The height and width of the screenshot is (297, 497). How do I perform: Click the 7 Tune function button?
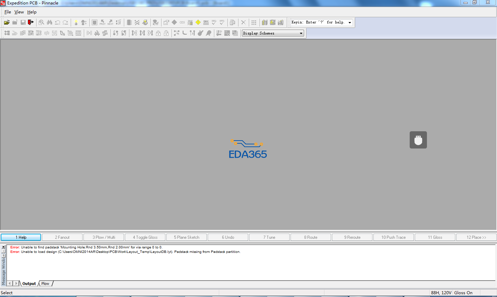click(269, 237)
